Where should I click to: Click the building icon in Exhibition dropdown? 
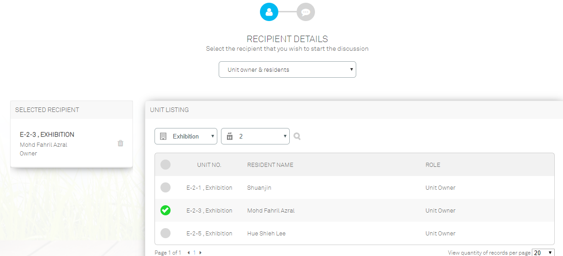pyautogui.click(x=163, y=136)
